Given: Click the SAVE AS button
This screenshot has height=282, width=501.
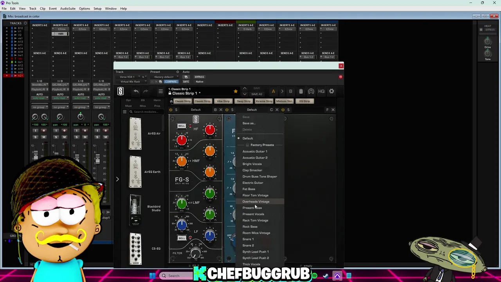Looking at the screenshot, I should pyautogui.click(x=257, y=94).
